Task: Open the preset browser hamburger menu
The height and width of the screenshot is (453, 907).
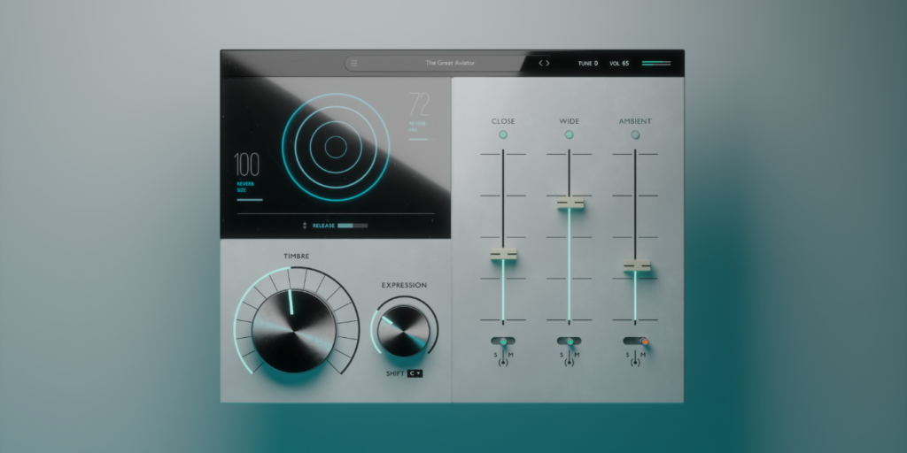Action: pos(354,63)
